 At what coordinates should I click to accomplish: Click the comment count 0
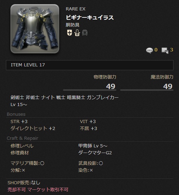(x=156, y=50)
